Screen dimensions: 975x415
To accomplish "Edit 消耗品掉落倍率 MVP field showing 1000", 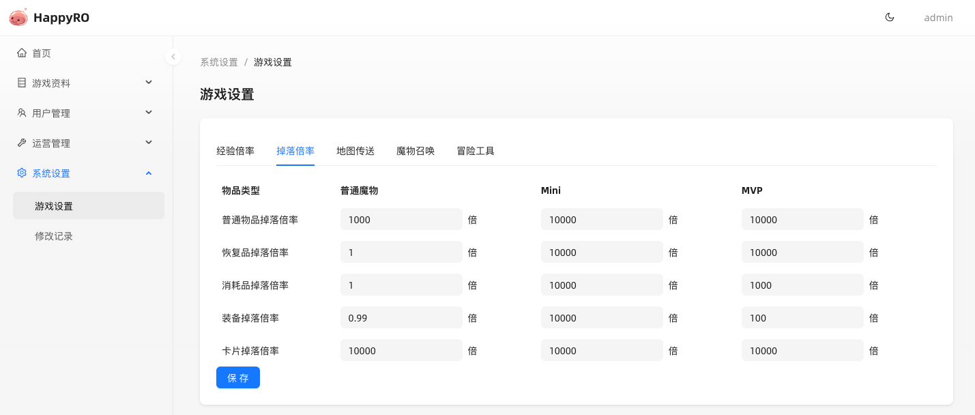I will point(802,285).
